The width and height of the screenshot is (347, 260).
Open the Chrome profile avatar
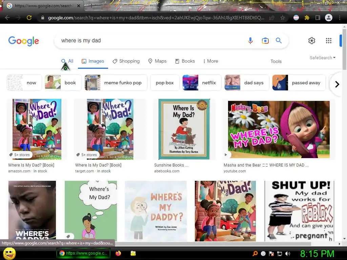pos(329,18)
